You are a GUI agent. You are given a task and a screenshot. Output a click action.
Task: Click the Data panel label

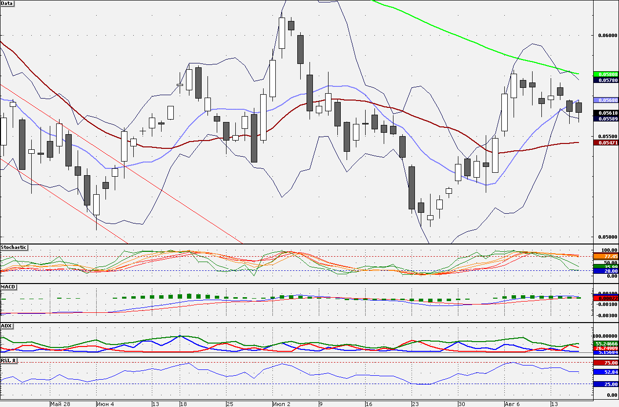pos(8,3)
